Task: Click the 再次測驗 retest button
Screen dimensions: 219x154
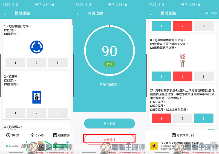Action: point(109,123)
